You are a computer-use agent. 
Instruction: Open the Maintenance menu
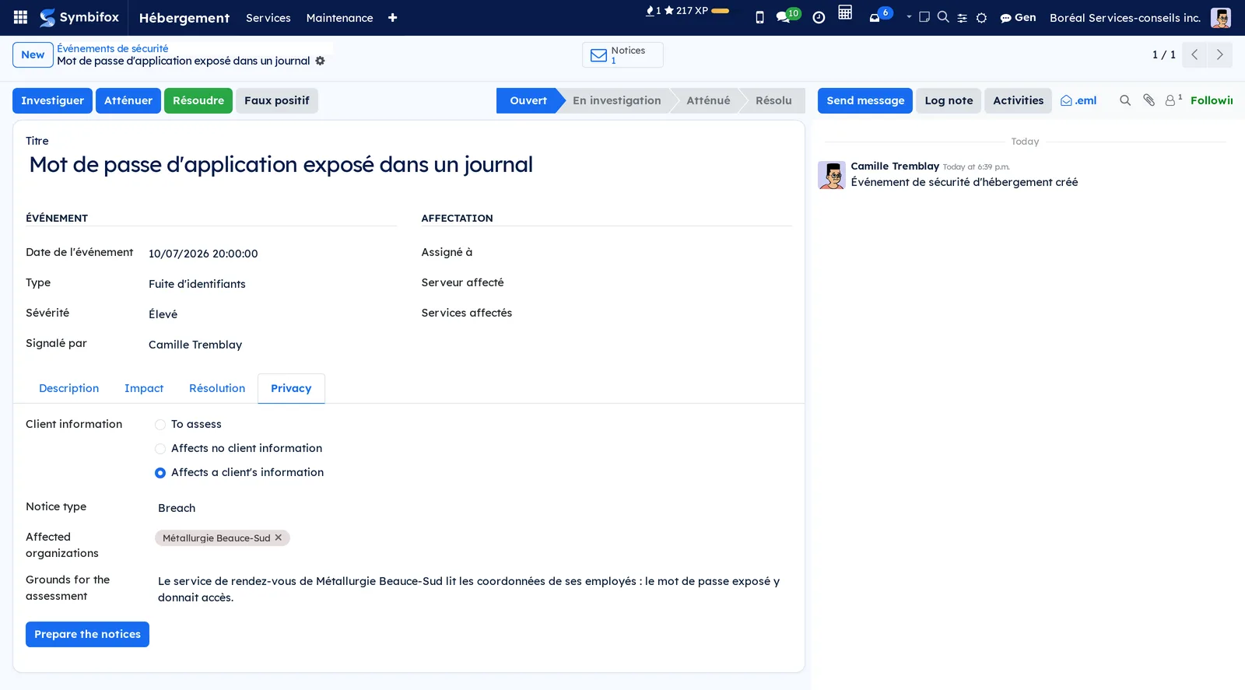click(339, 18)
